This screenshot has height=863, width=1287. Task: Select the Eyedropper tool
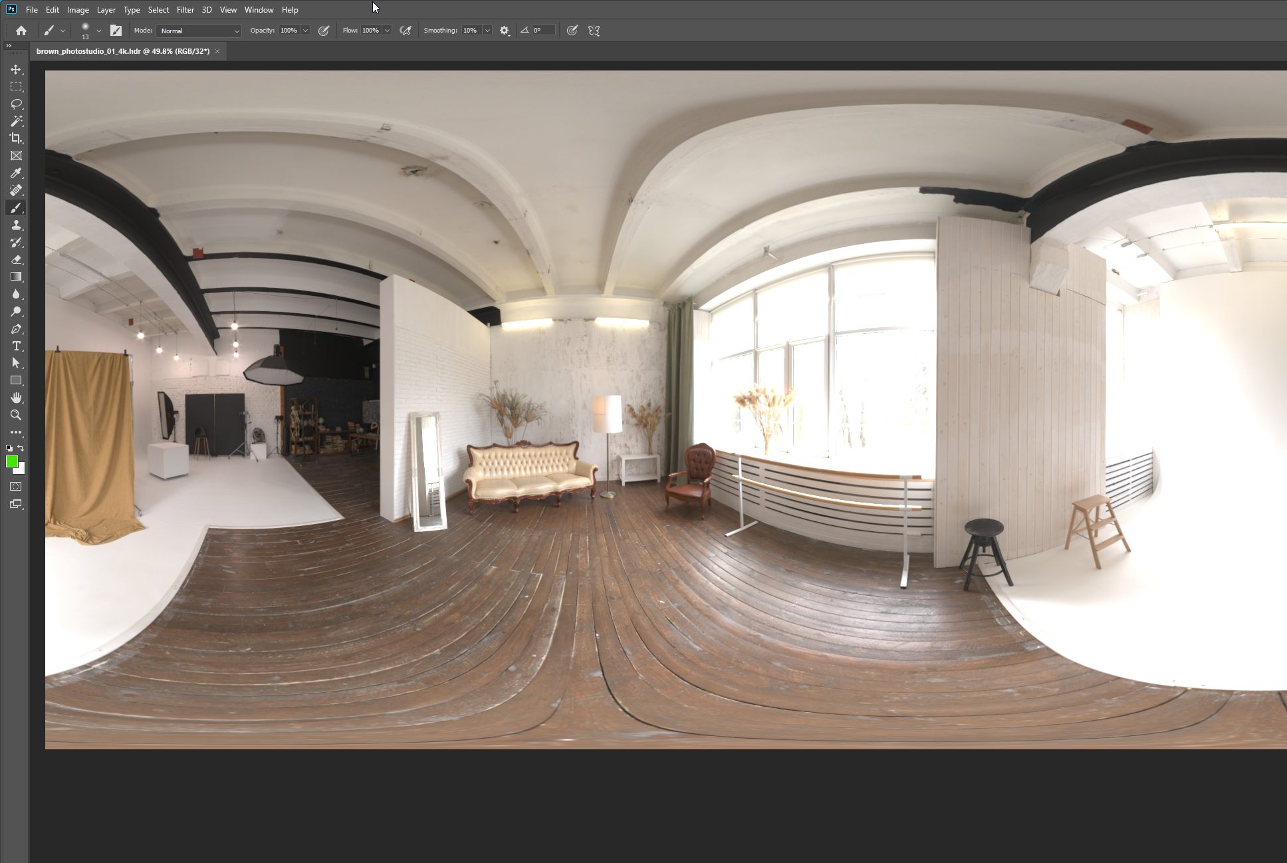coord(16,173)
